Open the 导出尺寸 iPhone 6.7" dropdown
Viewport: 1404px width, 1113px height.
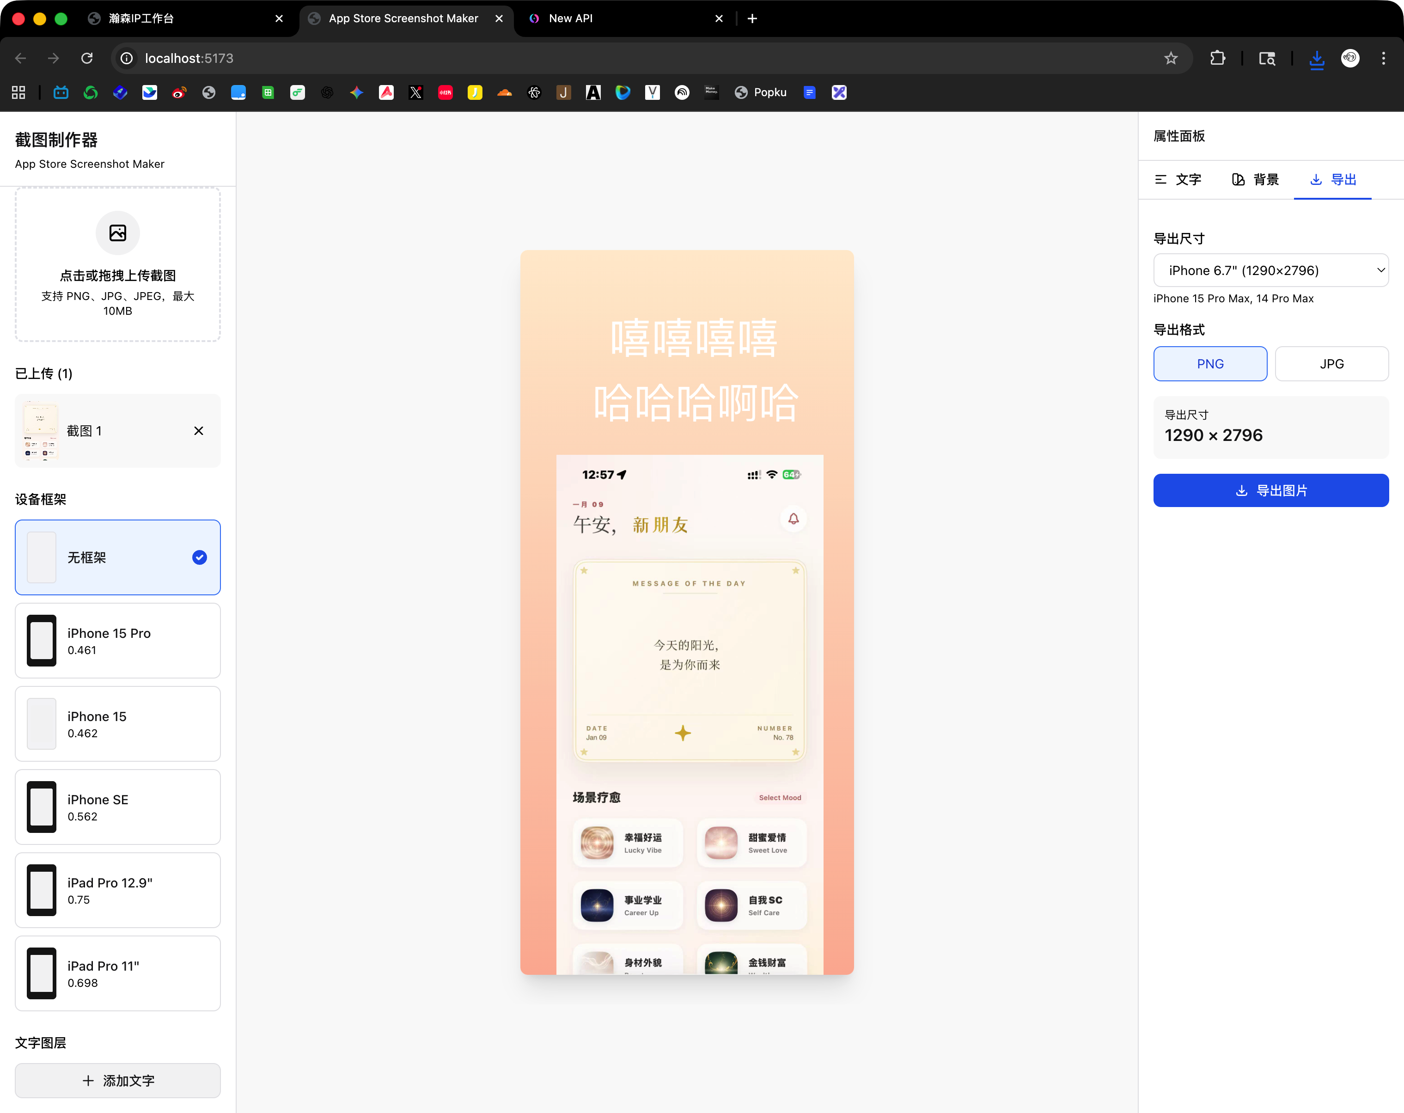(1270, 270)
